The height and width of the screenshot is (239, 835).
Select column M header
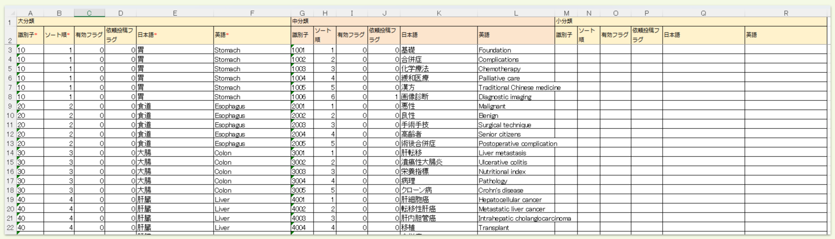coord(566,13)
